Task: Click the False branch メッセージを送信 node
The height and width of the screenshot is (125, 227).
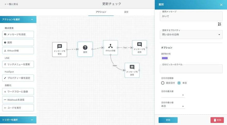Action: (x=132, y=70)
